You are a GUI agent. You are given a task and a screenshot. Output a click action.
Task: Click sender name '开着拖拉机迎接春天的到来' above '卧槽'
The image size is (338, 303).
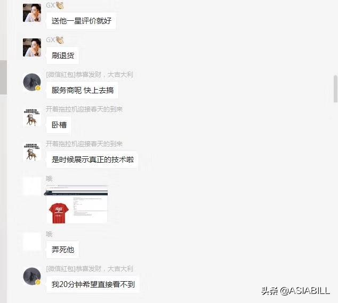point(84,109)
